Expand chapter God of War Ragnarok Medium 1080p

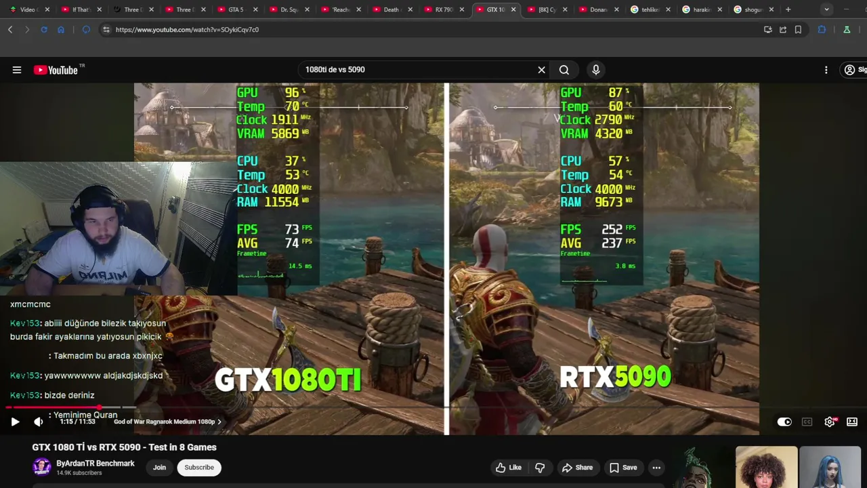coord(167,422)
